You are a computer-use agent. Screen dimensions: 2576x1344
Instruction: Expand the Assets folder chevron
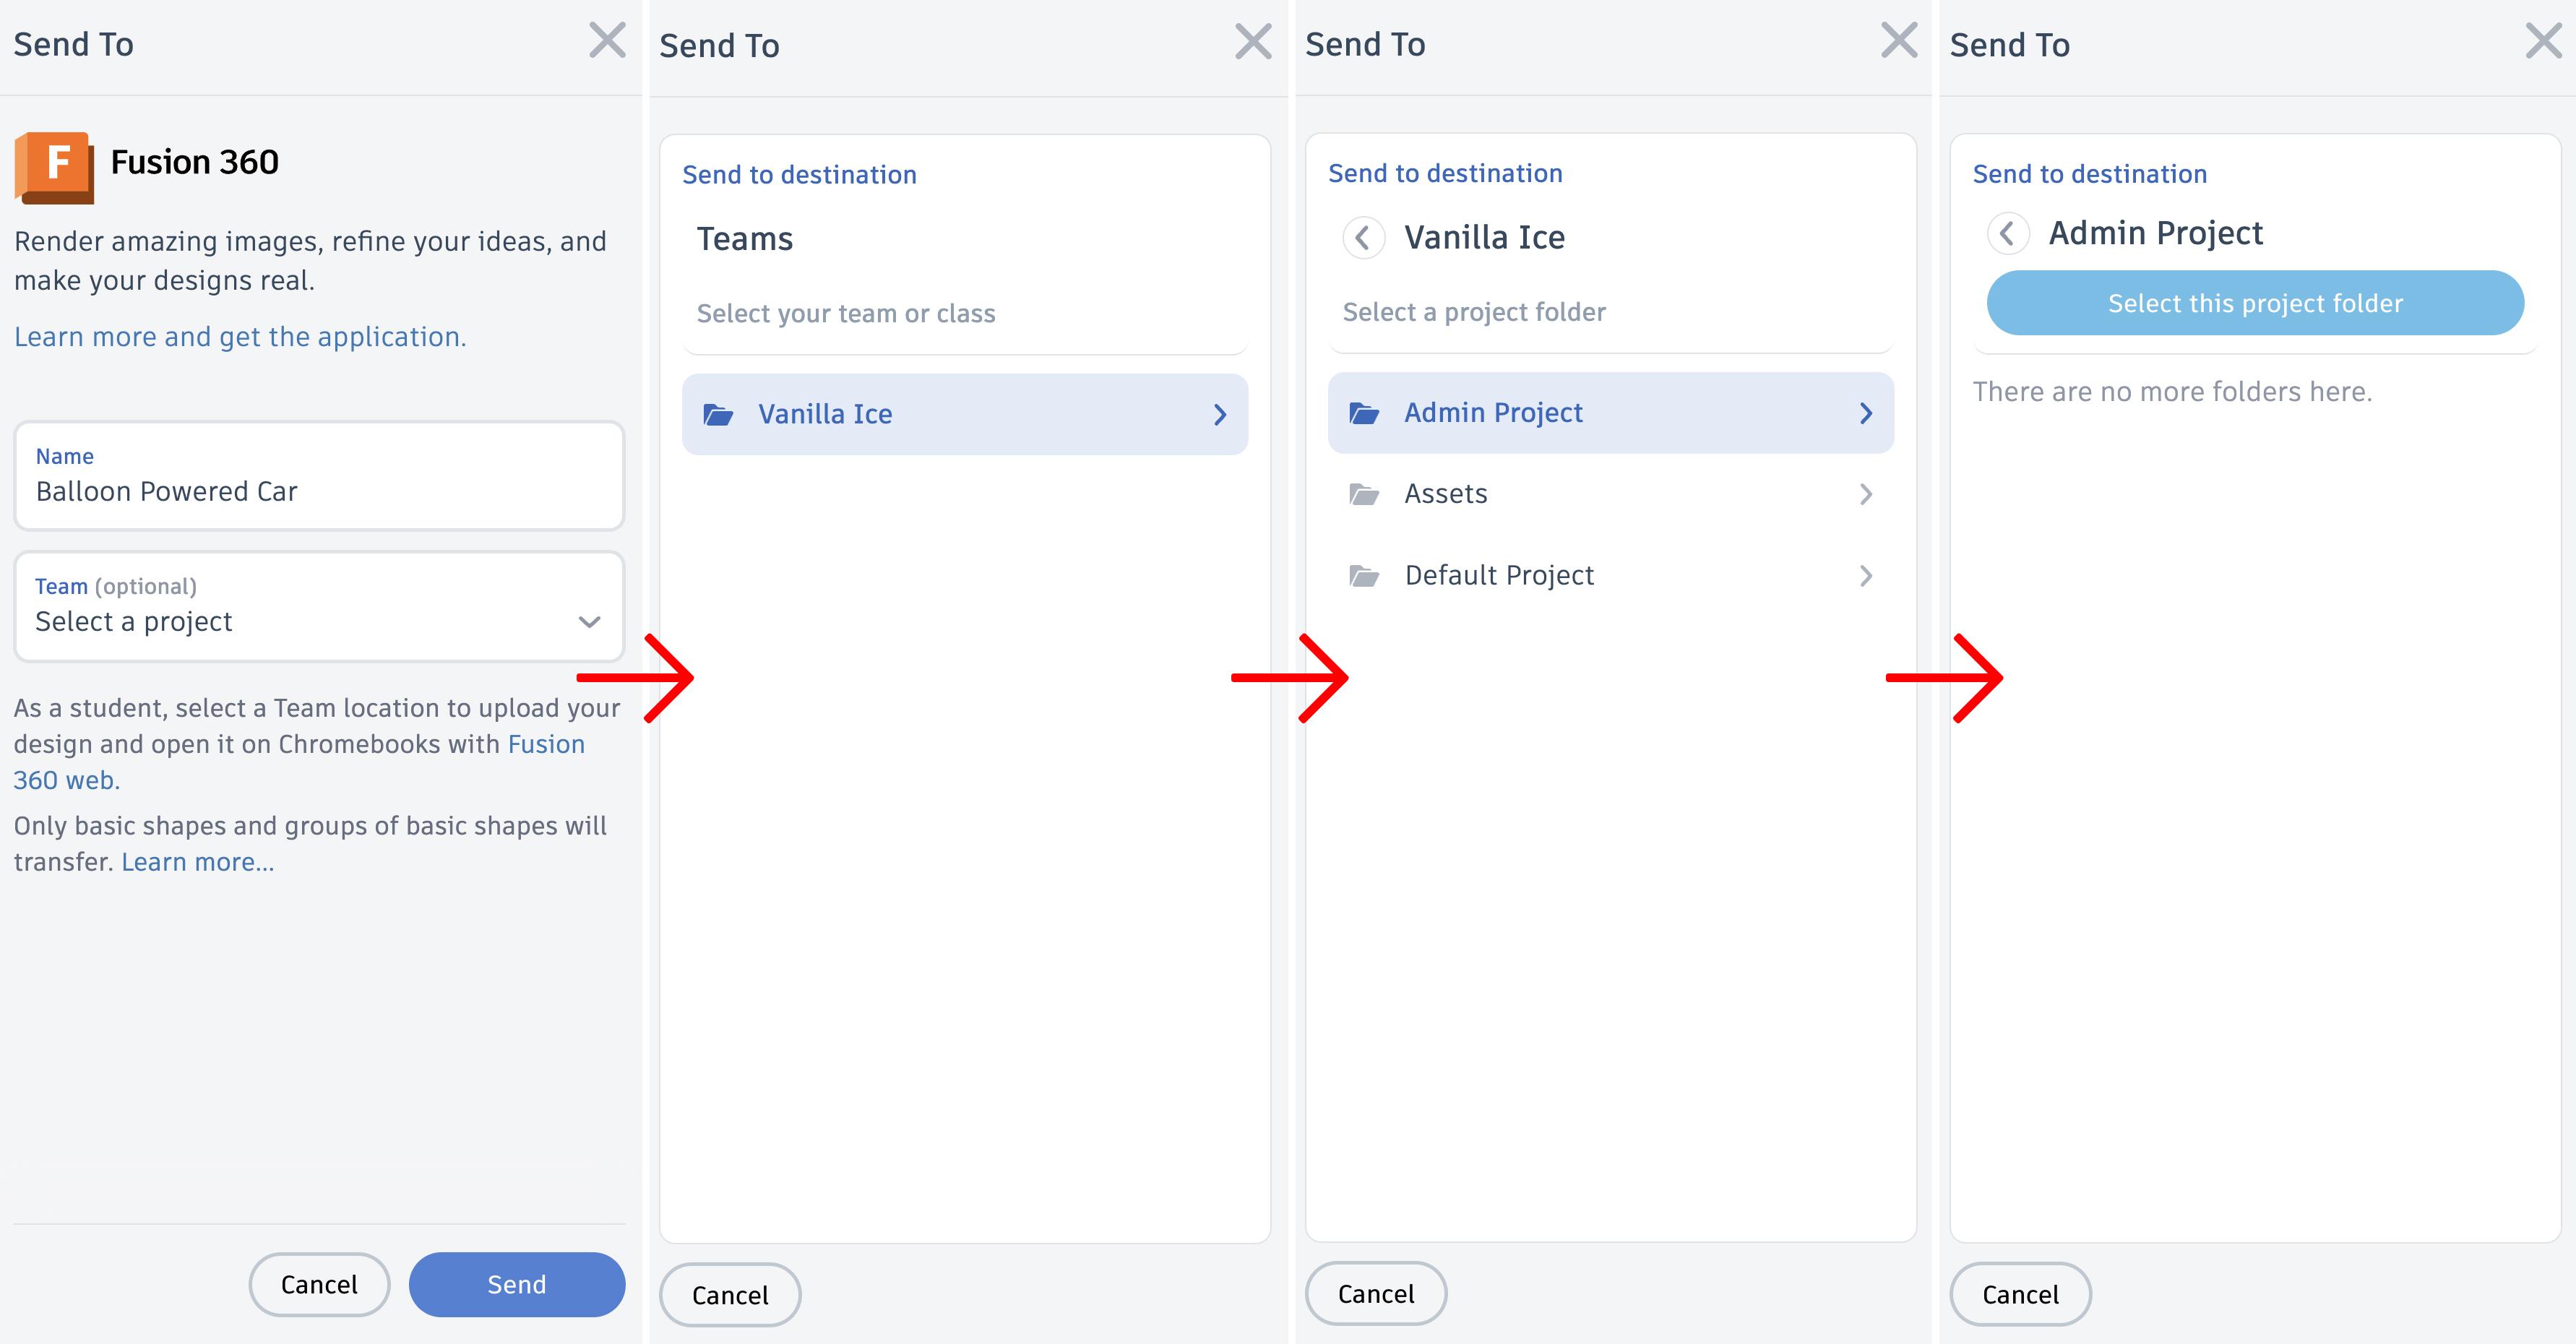1865,494
